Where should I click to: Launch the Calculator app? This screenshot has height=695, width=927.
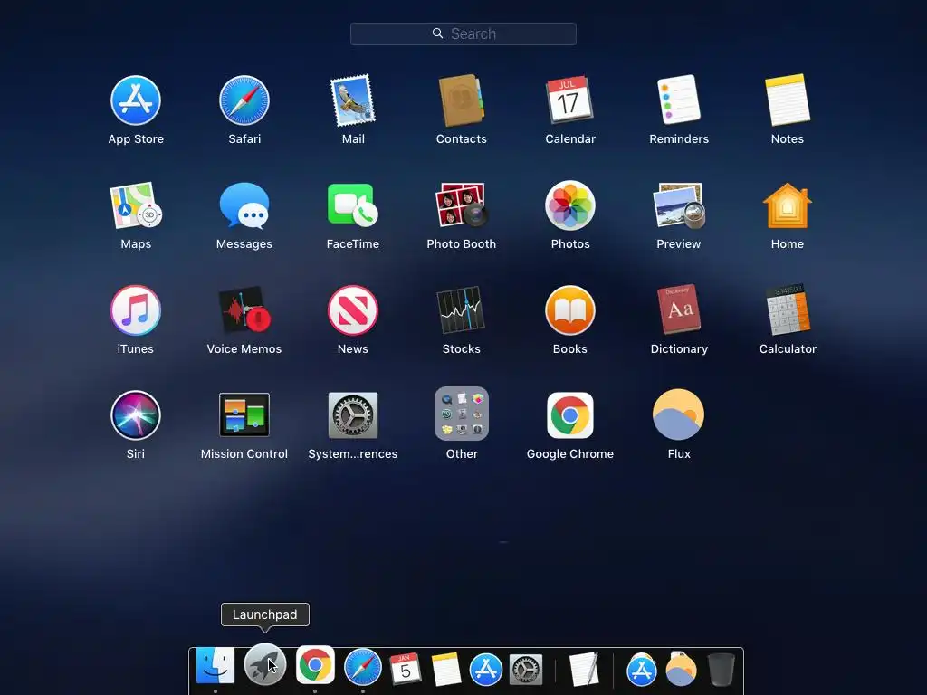[x=788, y=310]
